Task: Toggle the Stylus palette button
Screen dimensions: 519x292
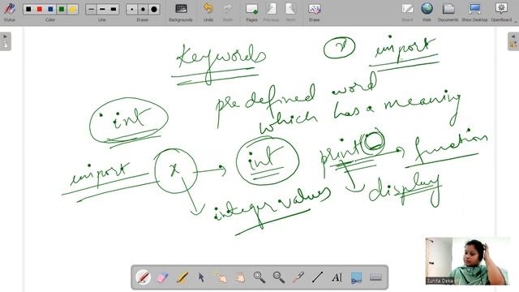Action: click(x=9, y=12)
